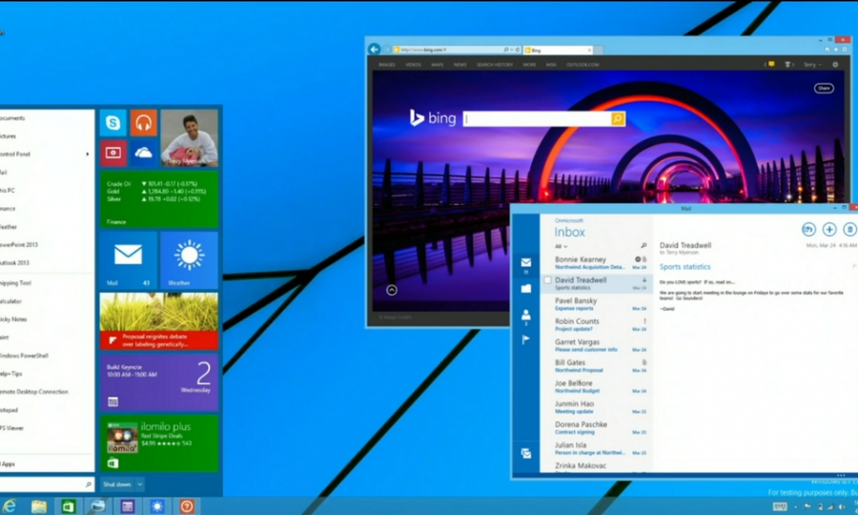
Task: Click the image info chevron on Bing photo
Action: click(391, 290)
